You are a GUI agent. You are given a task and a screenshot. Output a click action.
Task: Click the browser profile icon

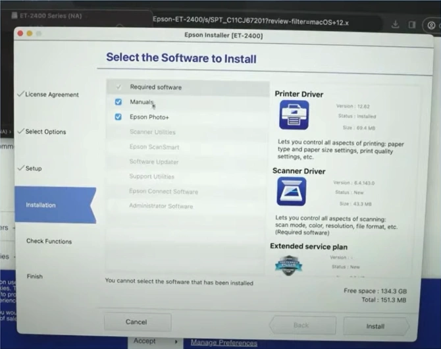tap(432, 25)
